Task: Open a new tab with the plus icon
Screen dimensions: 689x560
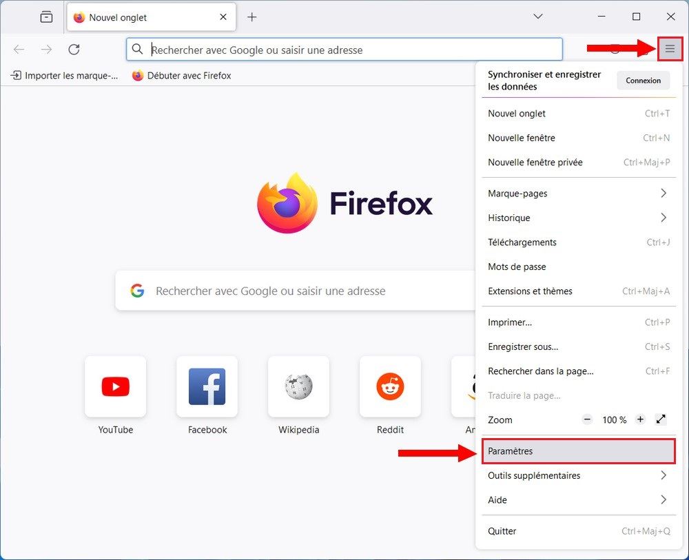Action: [x=252, y=17]
